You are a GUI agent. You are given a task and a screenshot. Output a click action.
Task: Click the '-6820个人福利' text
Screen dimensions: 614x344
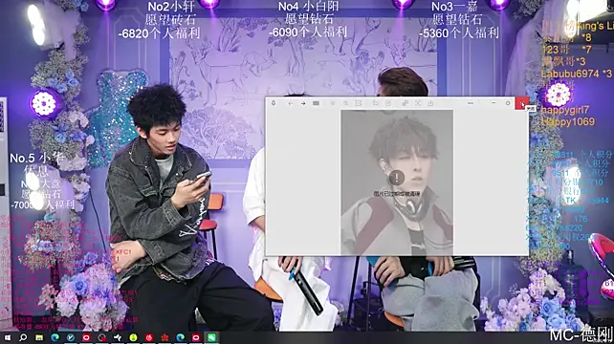(x=159, y=33)
